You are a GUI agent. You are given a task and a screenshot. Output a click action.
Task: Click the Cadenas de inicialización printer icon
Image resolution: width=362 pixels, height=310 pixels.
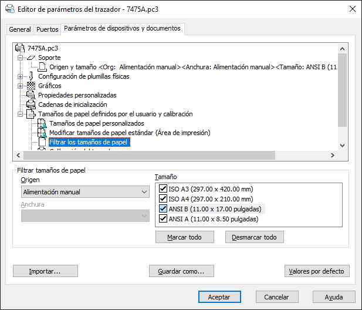pos(31,105)
